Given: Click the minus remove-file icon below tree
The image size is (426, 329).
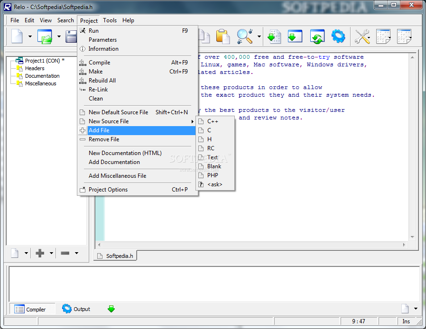Looking at the screenshot, I should pos(65,253).
